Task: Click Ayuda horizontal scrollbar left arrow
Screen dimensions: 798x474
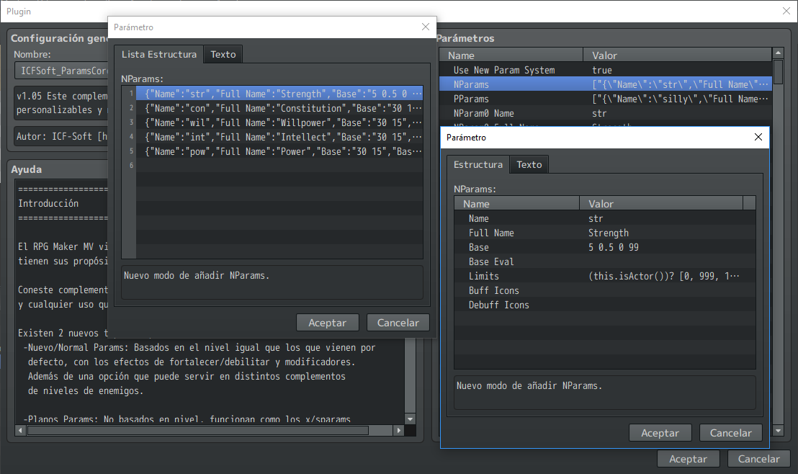Action: [x=20, y=431]
